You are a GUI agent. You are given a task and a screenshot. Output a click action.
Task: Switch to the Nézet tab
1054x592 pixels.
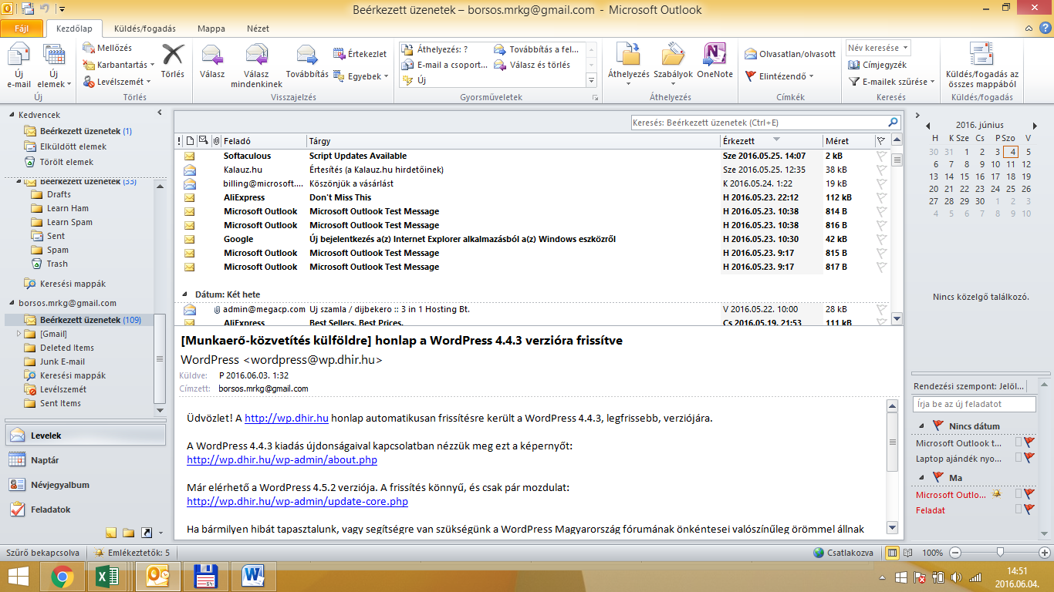click(x=258, y=29)
